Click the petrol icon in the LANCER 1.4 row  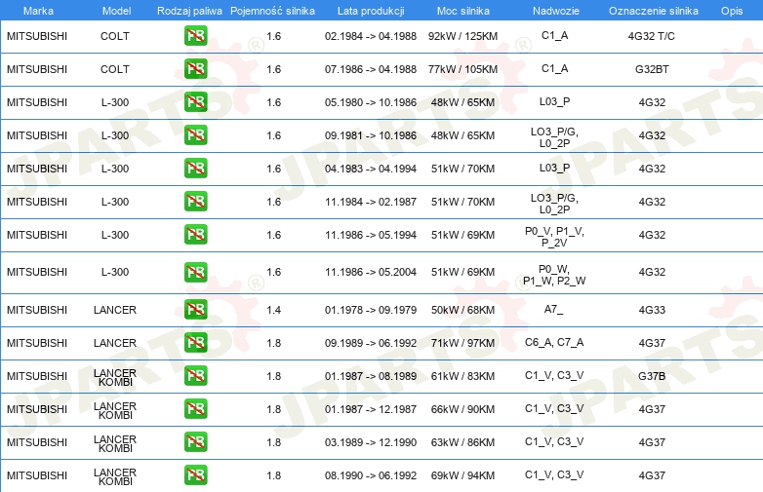pos(195,310)
